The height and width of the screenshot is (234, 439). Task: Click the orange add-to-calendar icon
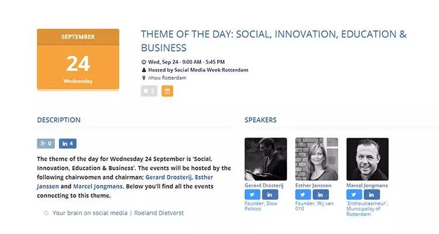coord(167,91)
